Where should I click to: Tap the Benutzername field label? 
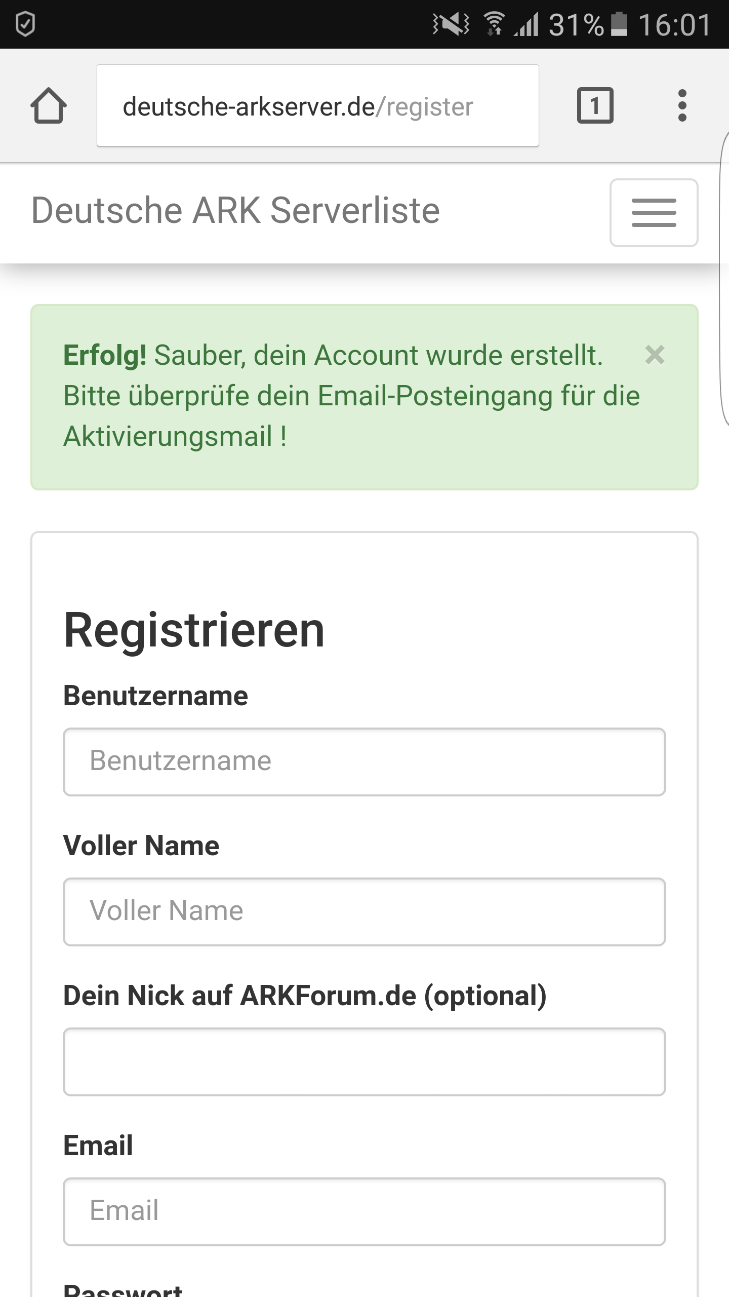pyautogui.click(x=155, y=696)
